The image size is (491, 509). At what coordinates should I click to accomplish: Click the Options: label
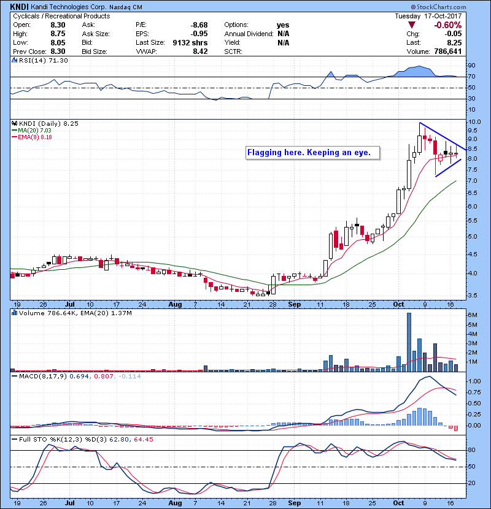[x=236, y=25]
